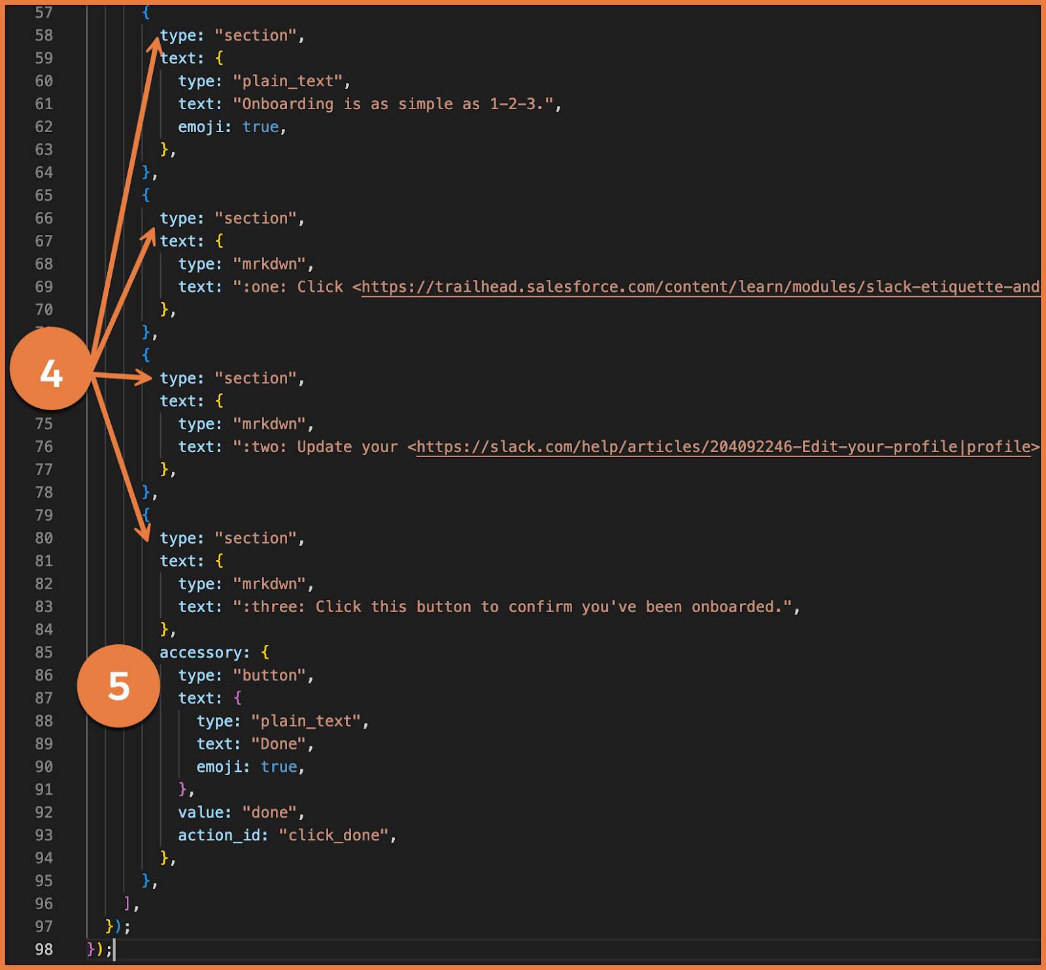Click the "mrkdwn" value on line 68

pos(270,264)
